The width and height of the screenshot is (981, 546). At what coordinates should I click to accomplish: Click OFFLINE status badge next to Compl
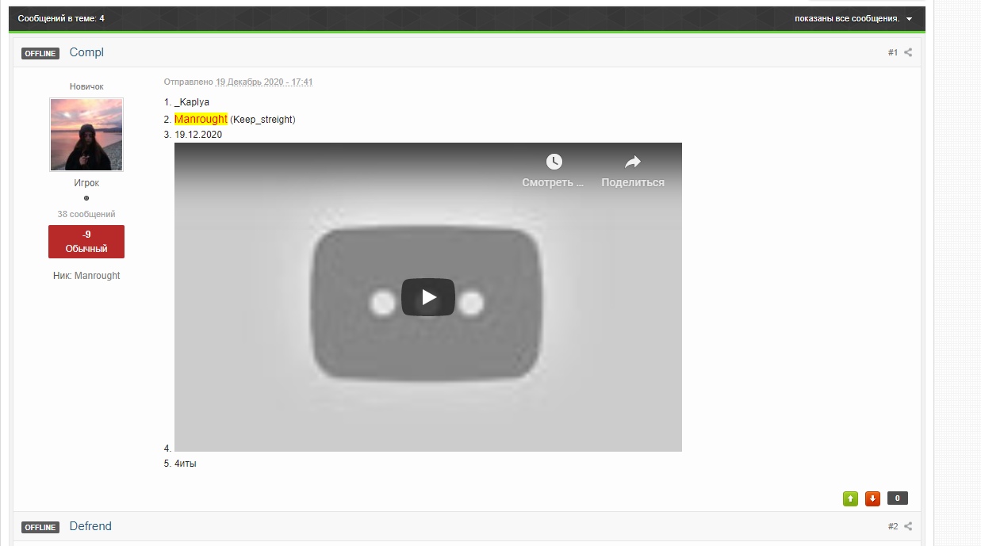(x=40, y=54)
